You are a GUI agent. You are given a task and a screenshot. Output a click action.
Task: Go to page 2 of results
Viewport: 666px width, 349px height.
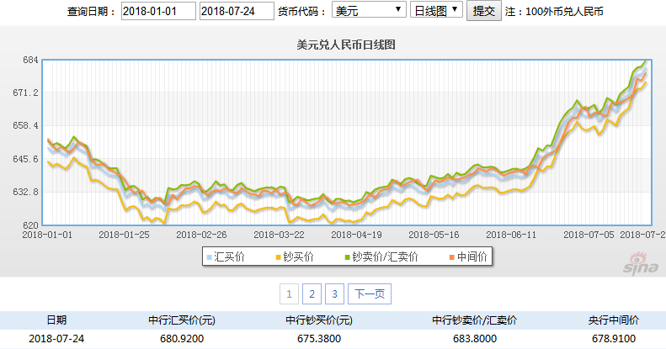click(312, 293)
